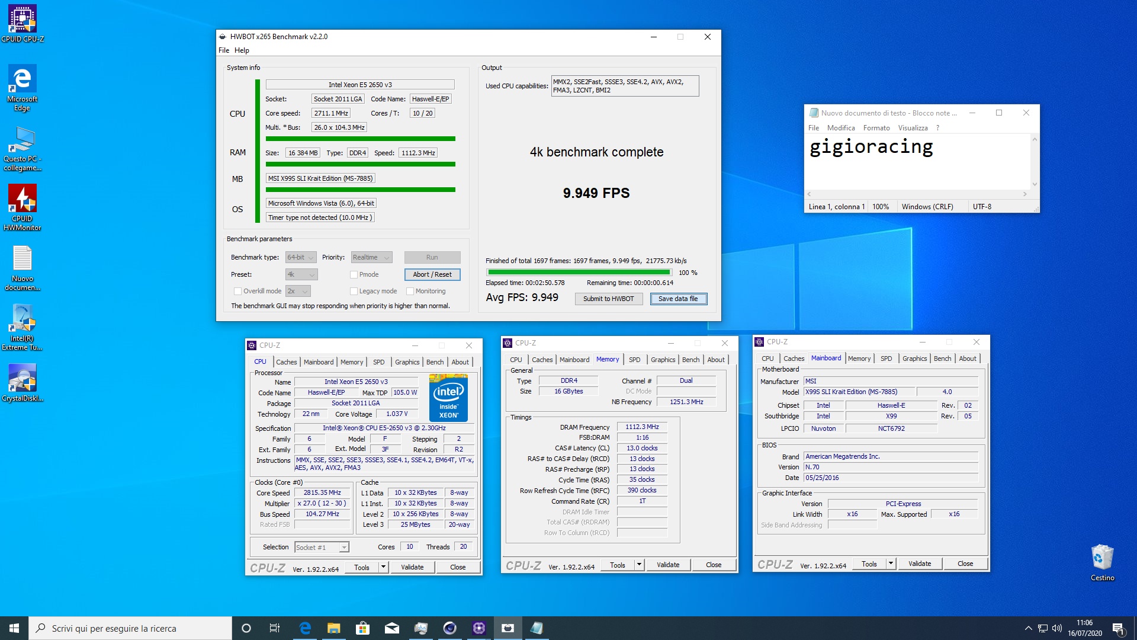Open the Windows Start menu
Viewport: 1137px width, 640px height.
(14, 628)
